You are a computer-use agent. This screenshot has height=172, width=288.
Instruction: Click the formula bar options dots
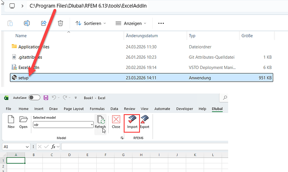coord(33,147)
